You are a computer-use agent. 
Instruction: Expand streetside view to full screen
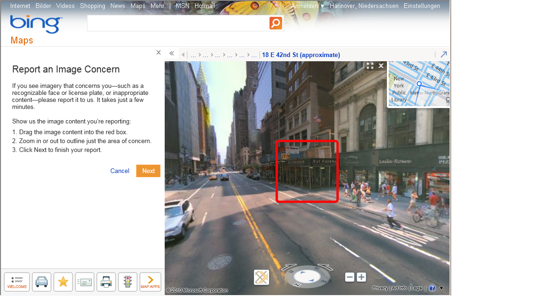370,65
